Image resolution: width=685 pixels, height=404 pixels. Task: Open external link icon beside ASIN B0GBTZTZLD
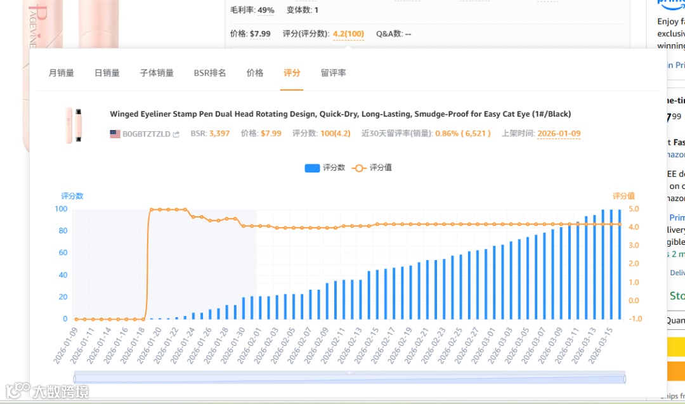point(176,134)
